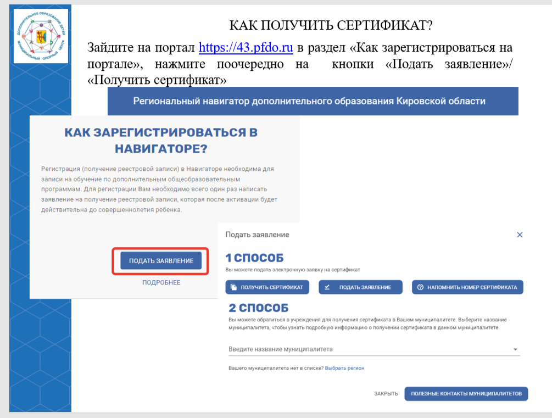Expand the municipality dropdown arrow

point(515,349)
